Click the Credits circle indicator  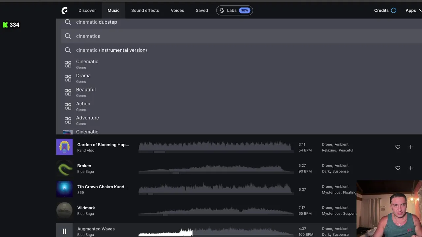pyautogui.click(x=393, y=11)
